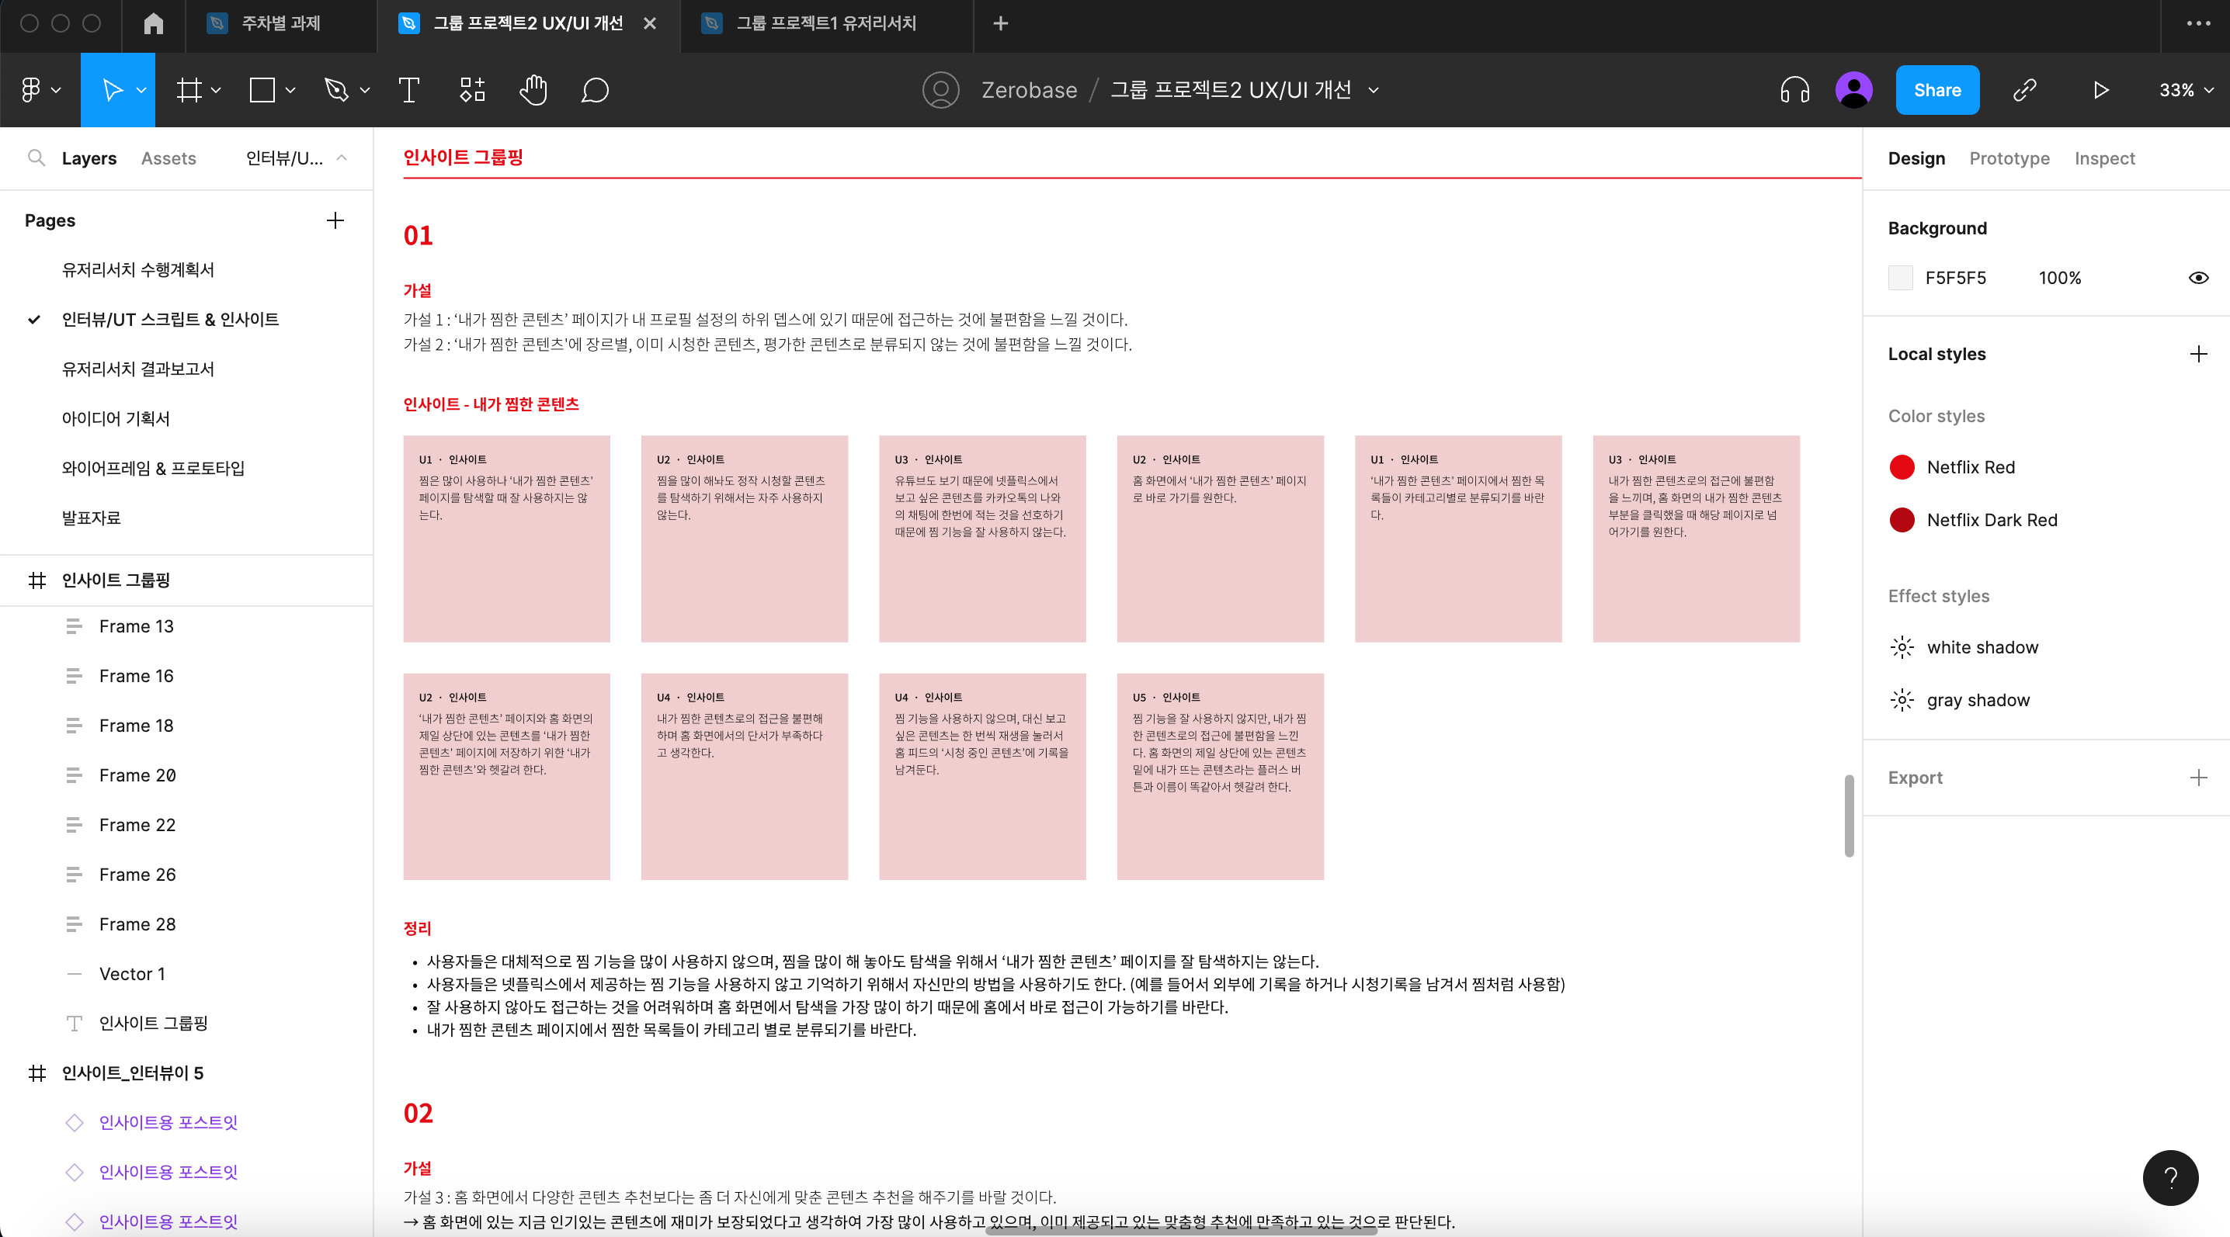The height and width of the screenshot is (1237, 2230).
Task: Switch to the Assets tab
Action: 168,158
